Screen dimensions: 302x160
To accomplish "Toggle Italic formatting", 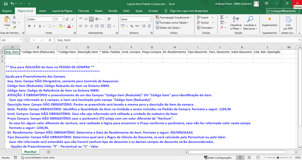I will [x=34, y=26].
